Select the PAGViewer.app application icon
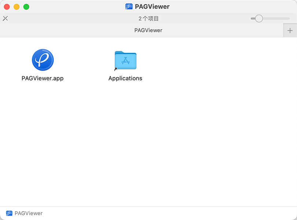297x220 pixels. (43, 60)
